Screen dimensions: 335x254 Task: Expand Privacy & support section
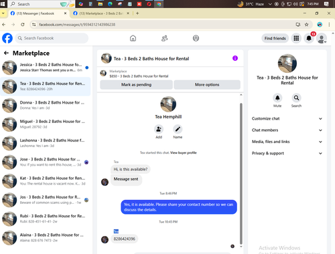click(x=287, y=153)
